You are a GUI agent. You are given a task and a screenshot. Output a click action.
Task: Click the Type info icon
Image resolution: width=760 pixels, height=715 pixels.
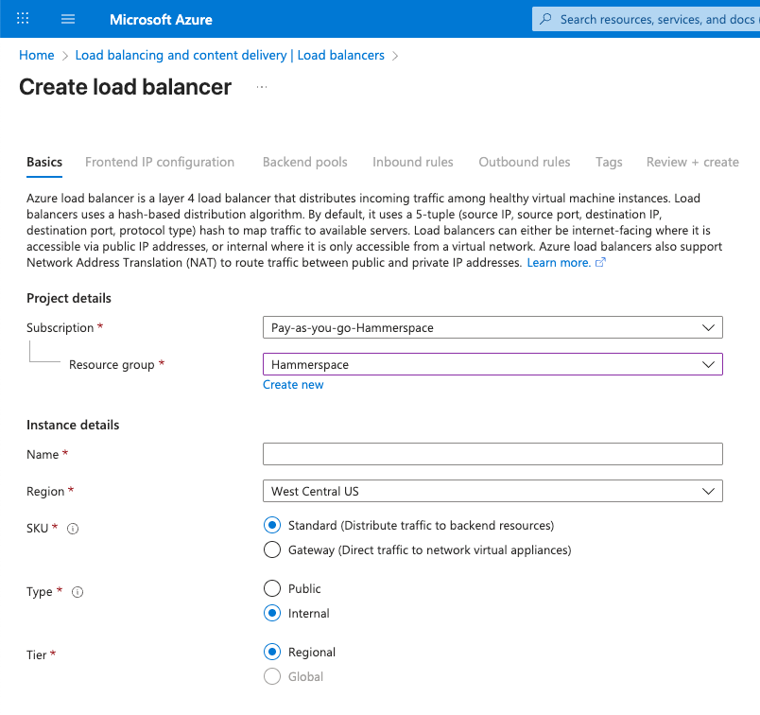click(x=78, y=592)
